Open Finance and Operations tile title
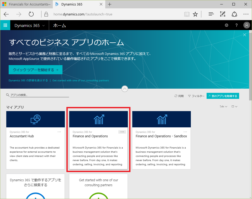The image size is (252, 199). coord(90,136)
